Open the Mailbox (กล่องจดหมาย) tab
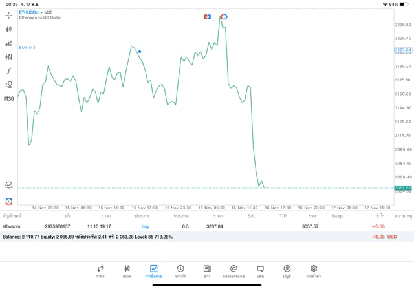The image size is (414, 289). (x=234, y=271)
